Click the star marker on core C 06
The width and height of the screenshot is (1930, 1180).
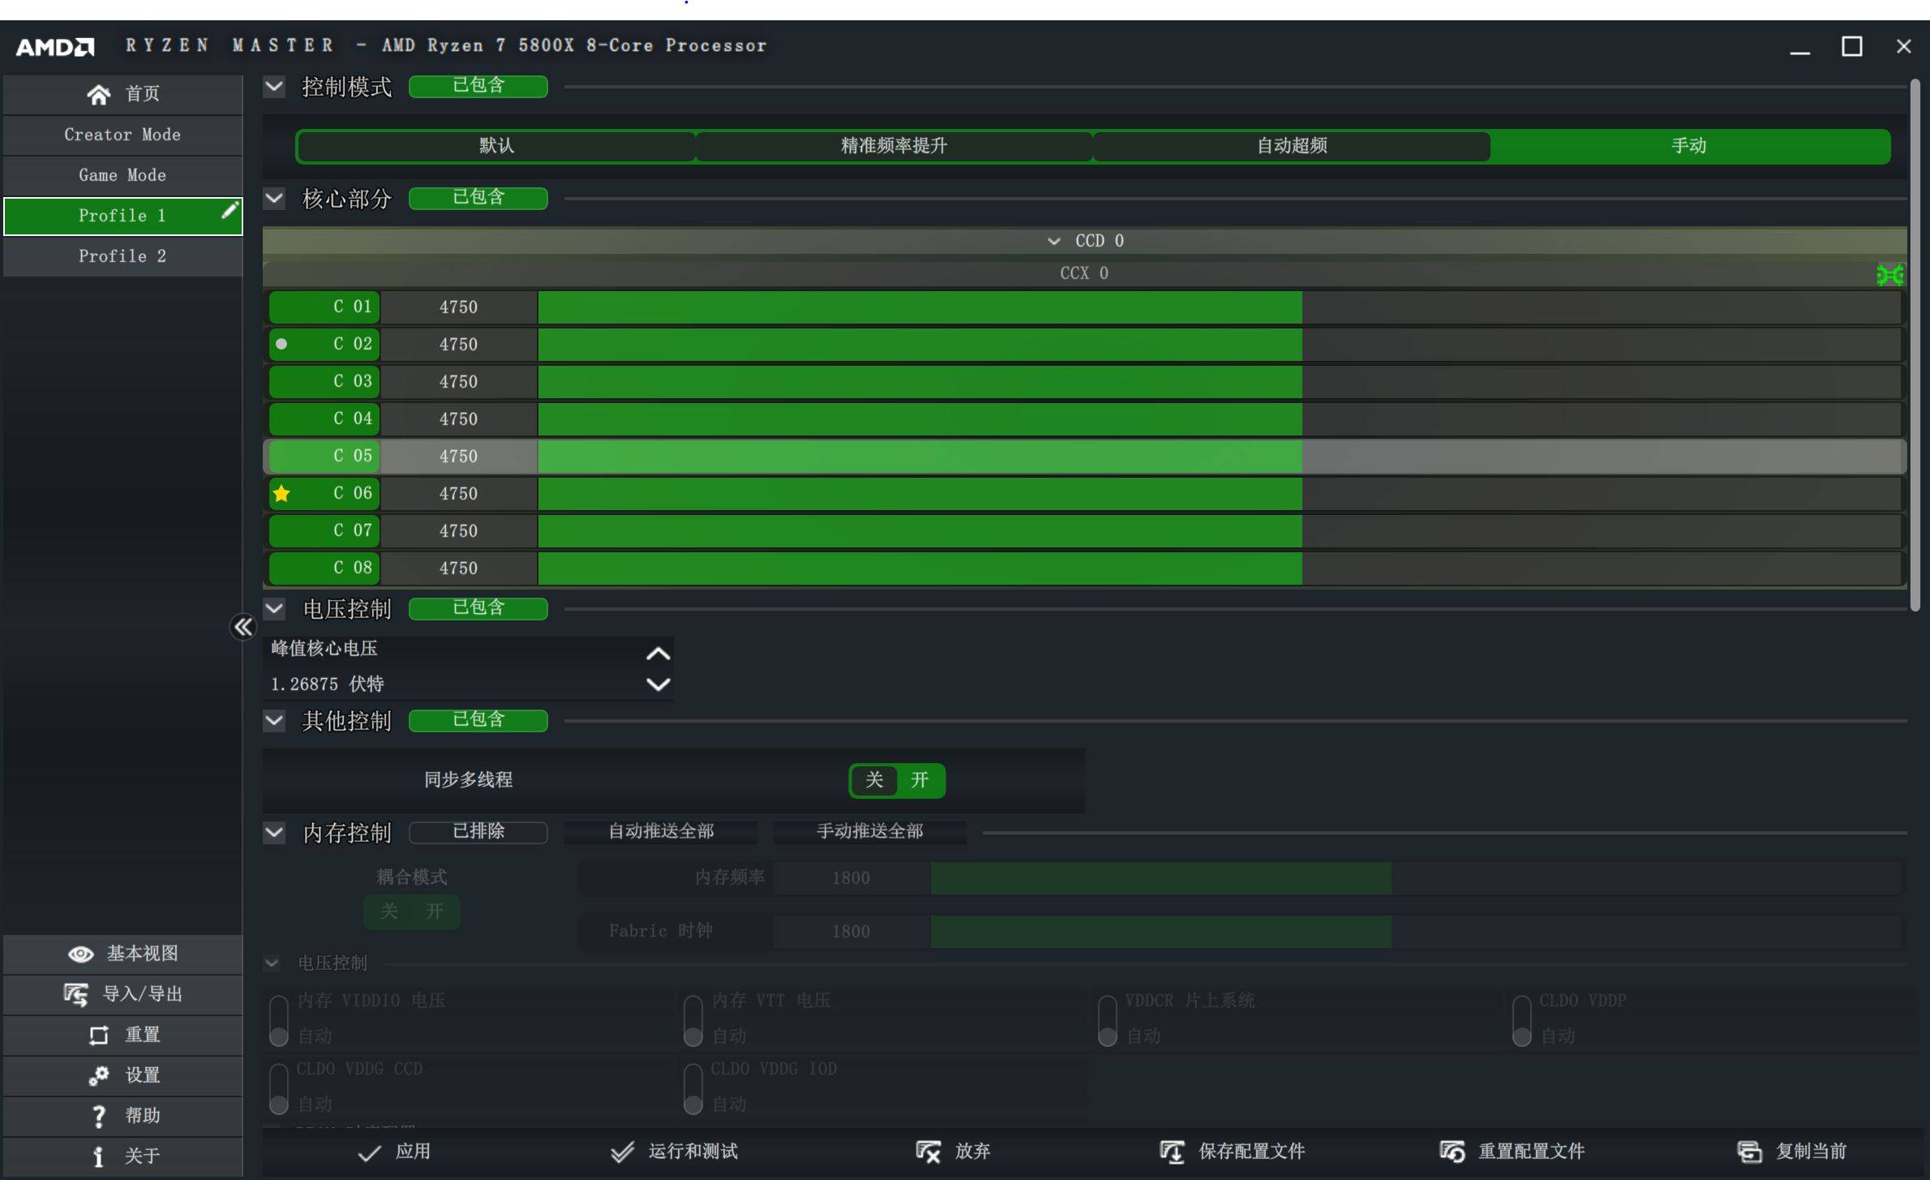click(x=281, y=493)
